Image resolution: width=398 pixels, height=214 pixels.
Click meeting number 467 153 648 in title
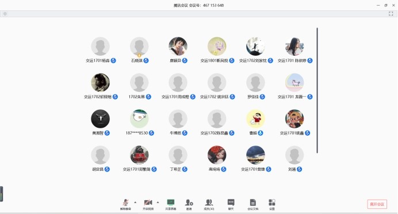213,5
